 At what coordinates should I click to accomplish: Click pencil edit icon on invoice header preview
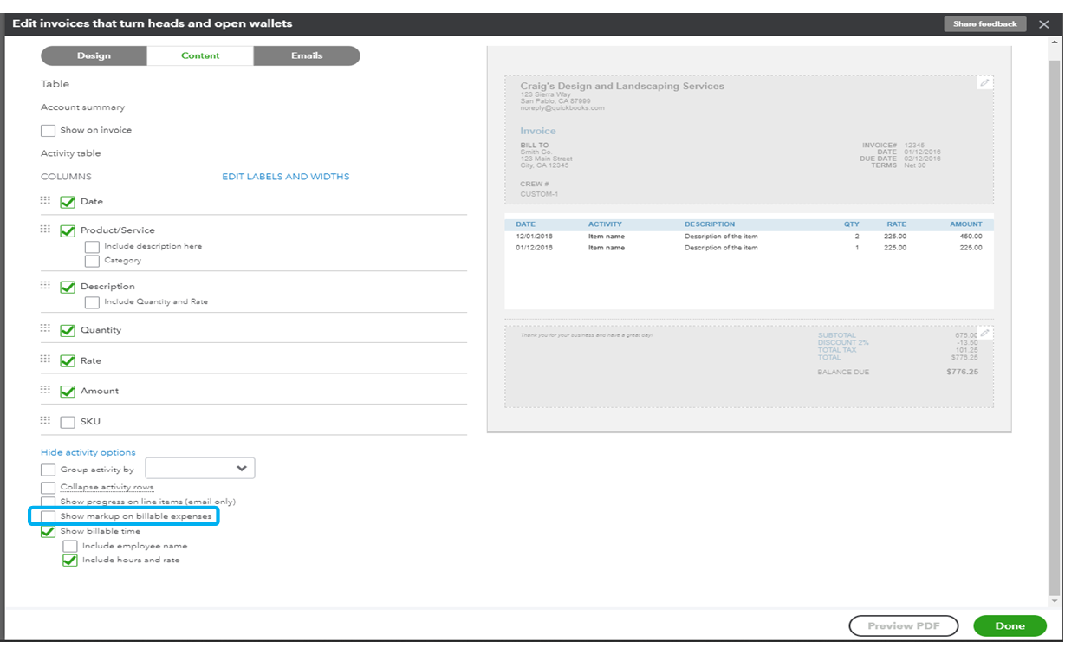click(984, 83)
